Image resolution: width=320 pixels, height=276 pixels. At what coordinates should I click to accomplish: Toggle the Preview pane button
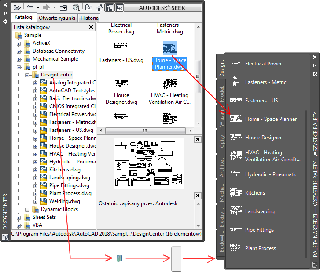pos(119,8)
